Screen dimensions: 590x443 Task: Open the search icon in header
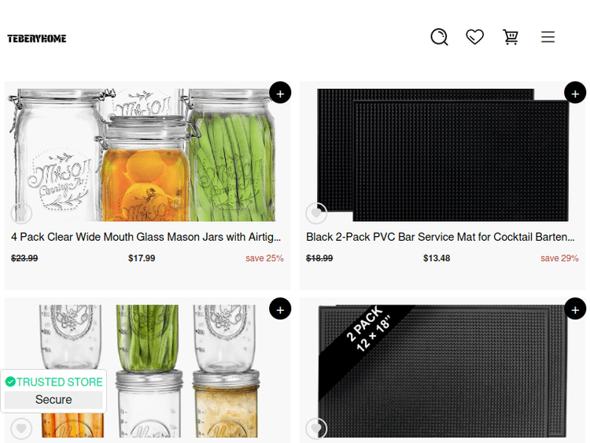[x=439, y=37]
